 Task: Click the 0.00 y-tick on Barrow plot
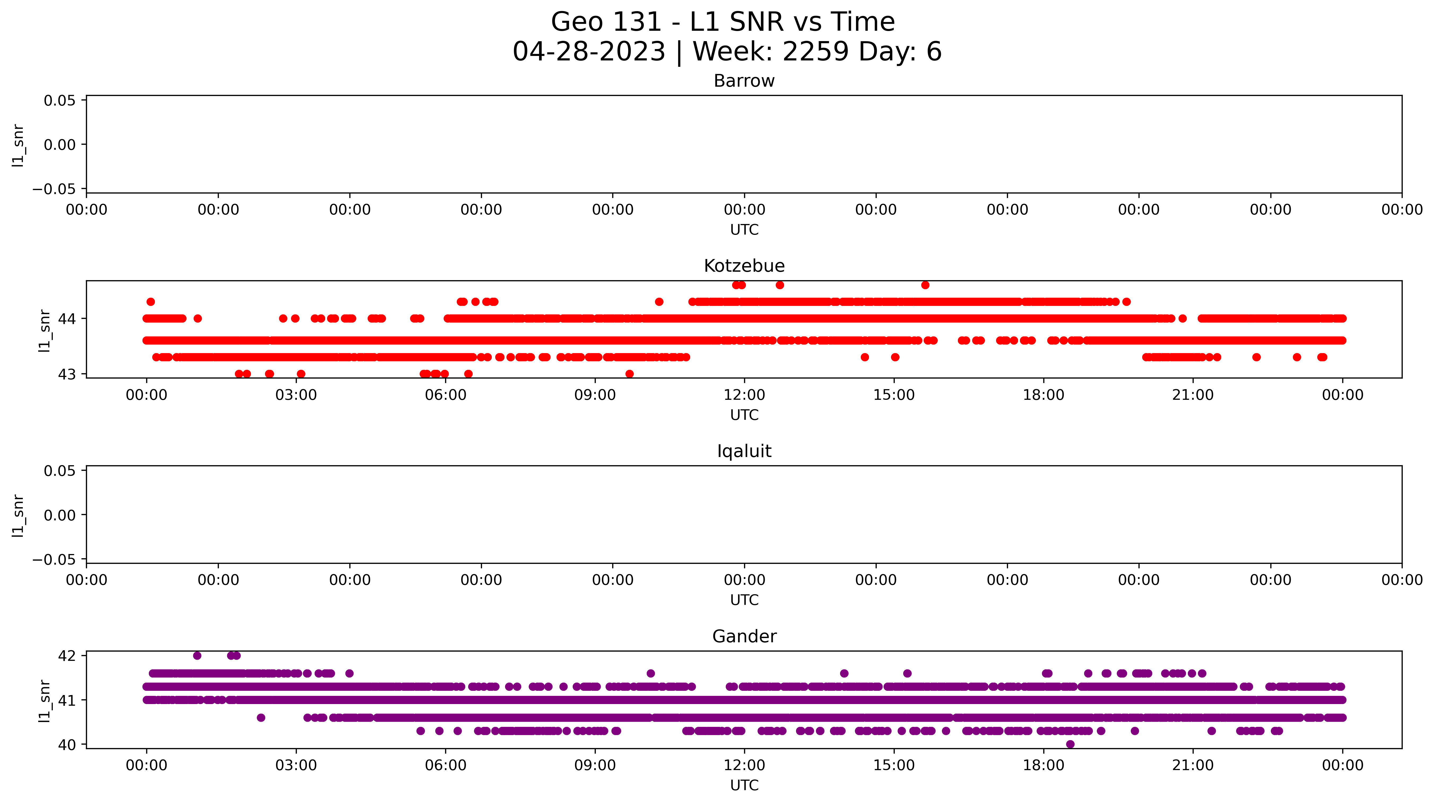click(x=60, y=145)
